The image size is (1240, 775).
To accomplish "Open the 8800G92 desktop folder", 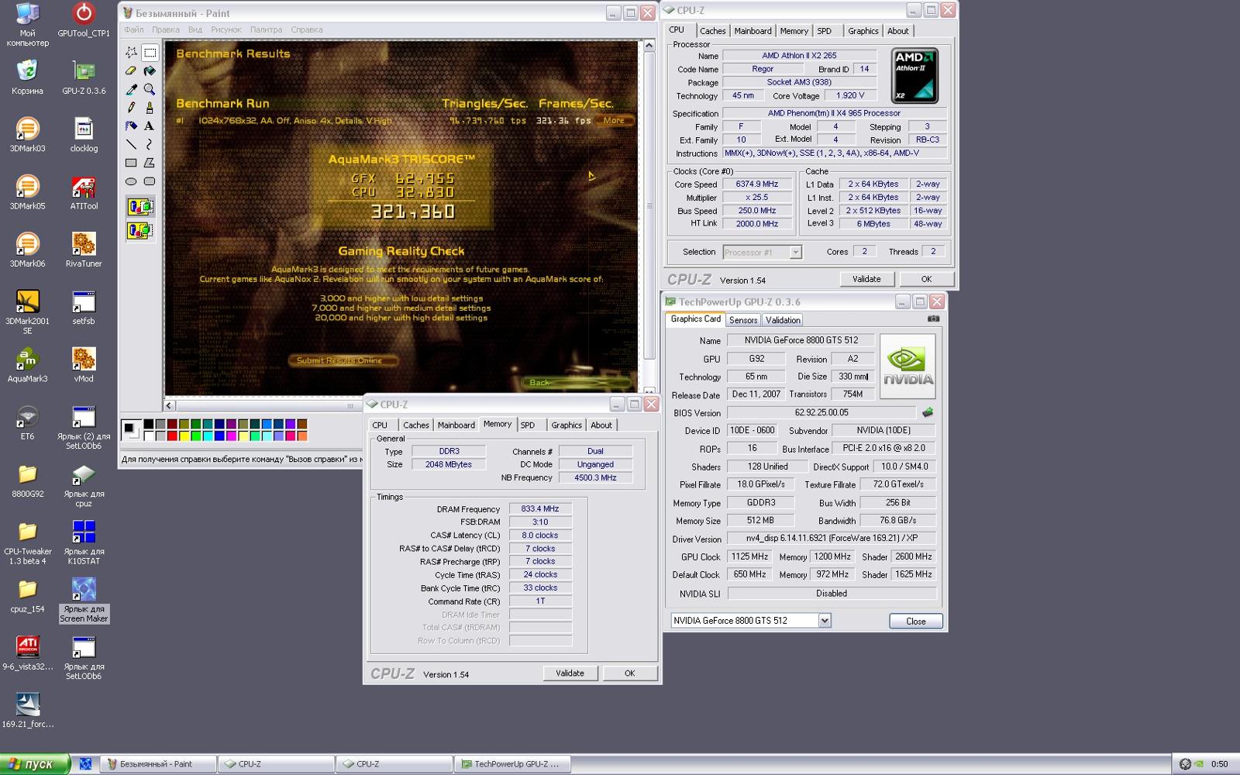I will coord(27,480).
